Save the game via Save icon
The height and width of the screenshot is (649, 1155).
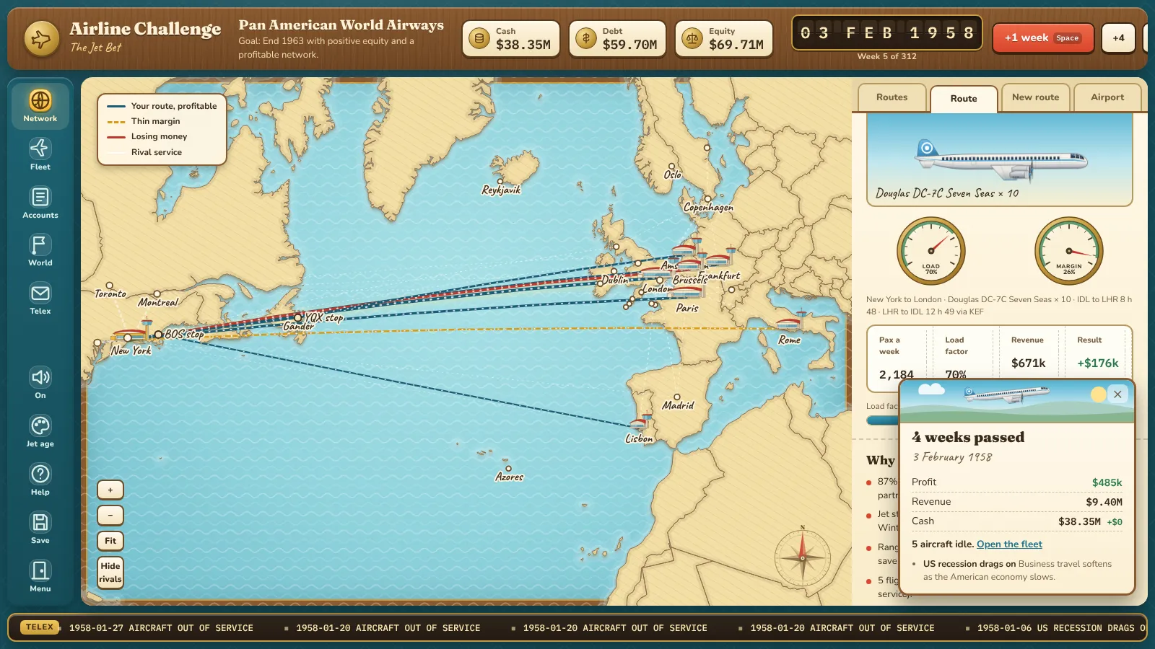40,528
